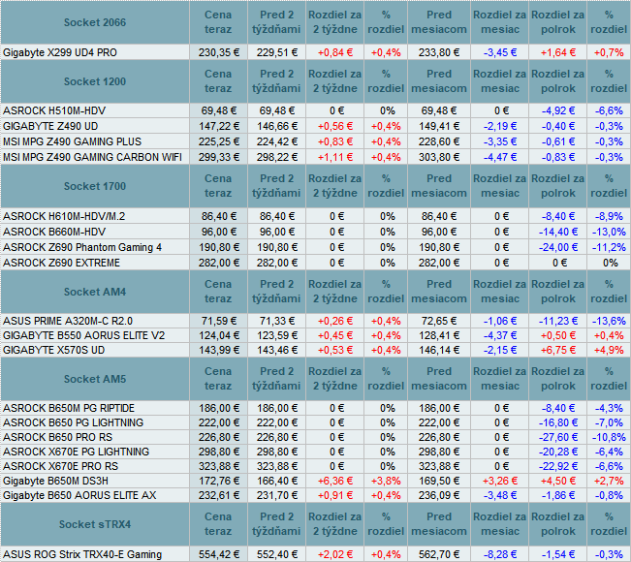Viewport: 631px width, 562px height.
Task: Select ASROCK B650 PRO RS name
Action: coord(57,437)
